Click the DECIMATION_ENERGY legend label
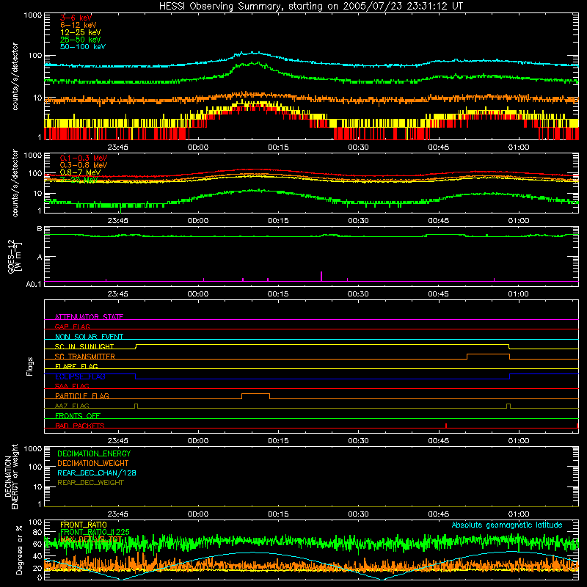 coord(94,453)
